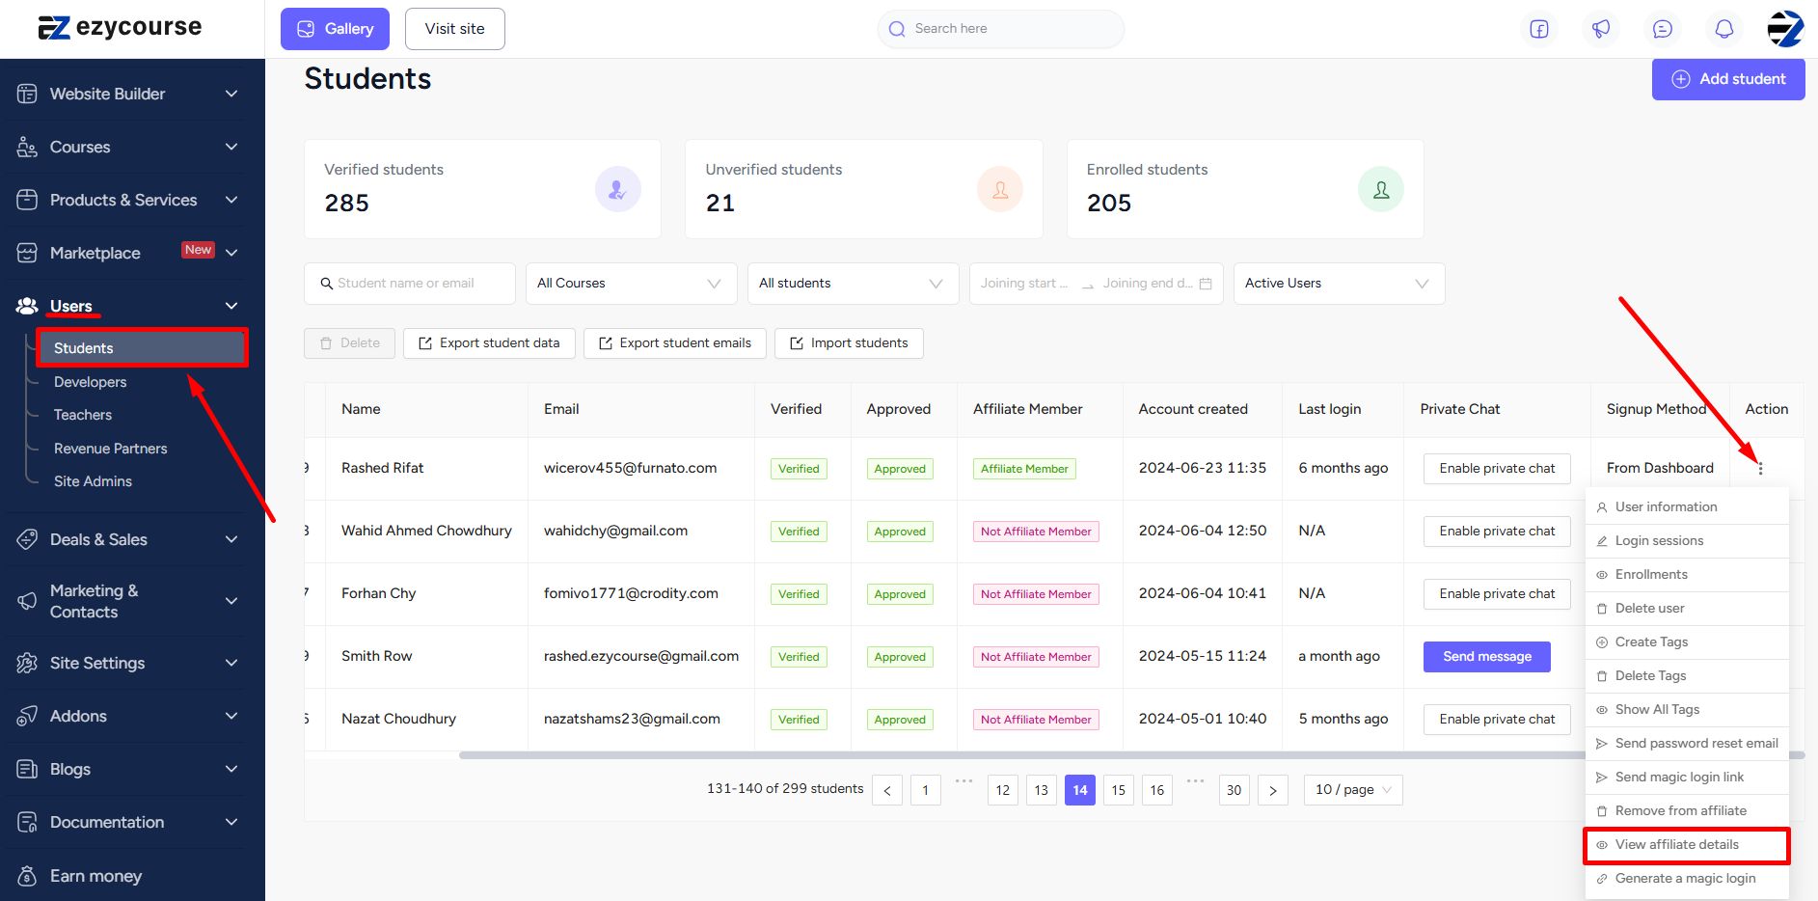This screenshot has height=901, width=1818.
Task: Open the chat messages icon
Action: point(1663,29)
